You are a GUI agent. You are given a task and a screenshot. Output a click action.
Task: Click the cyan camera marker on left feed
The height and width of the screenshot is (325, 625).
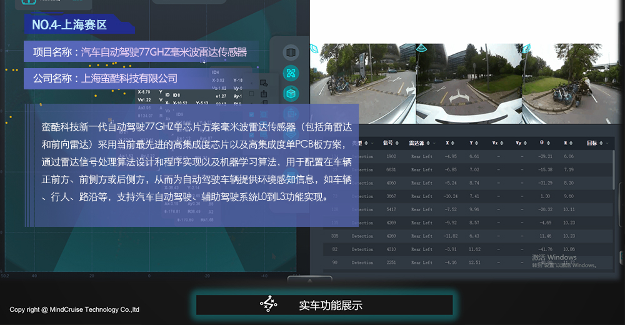[314, 48]
